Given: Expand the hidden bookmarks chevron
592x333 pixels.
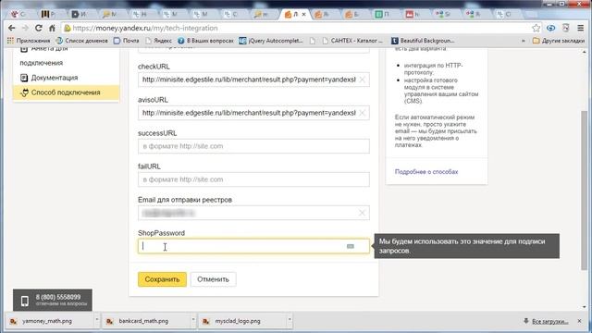Looking at the screenshot, I should click(x=524, y=41).
